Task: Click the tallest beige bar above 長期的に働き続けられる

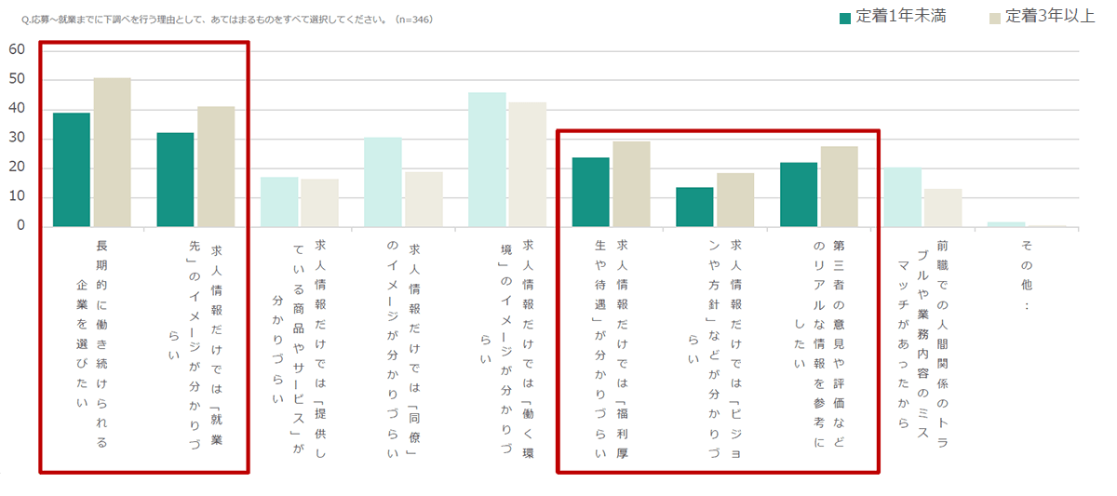Action: [113, 153]
